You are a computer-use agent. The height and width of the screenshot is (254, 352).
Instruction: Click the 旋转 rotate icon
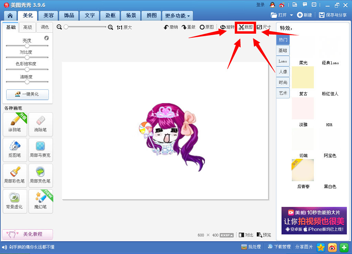[227, 27]
